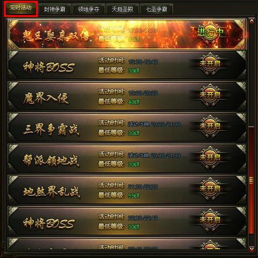Click 未开启 emblem for 帮派领地战
This screenshot has height=258, width=258.
(210, 158)
